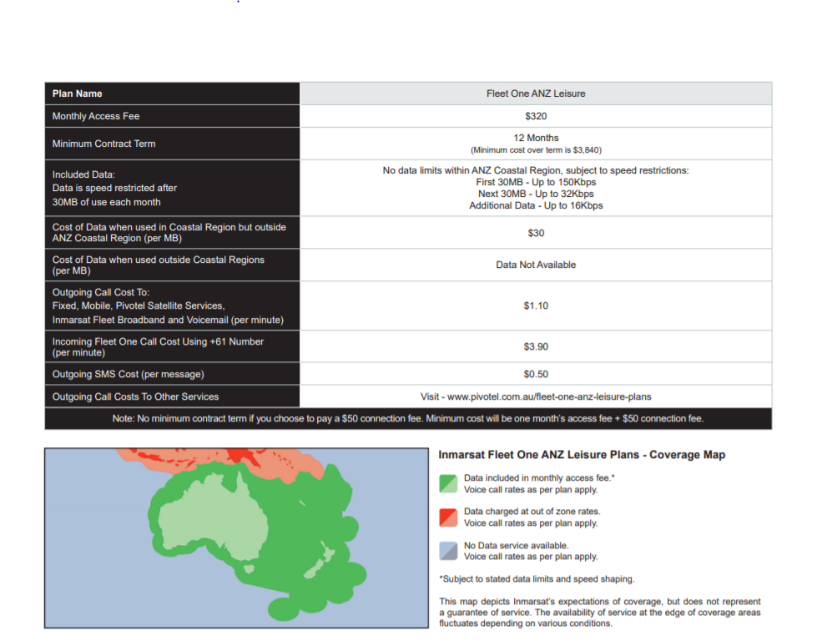Select '*Subject to stated data limits' footnote
817x641 pixels.
(x=537, y=579)
